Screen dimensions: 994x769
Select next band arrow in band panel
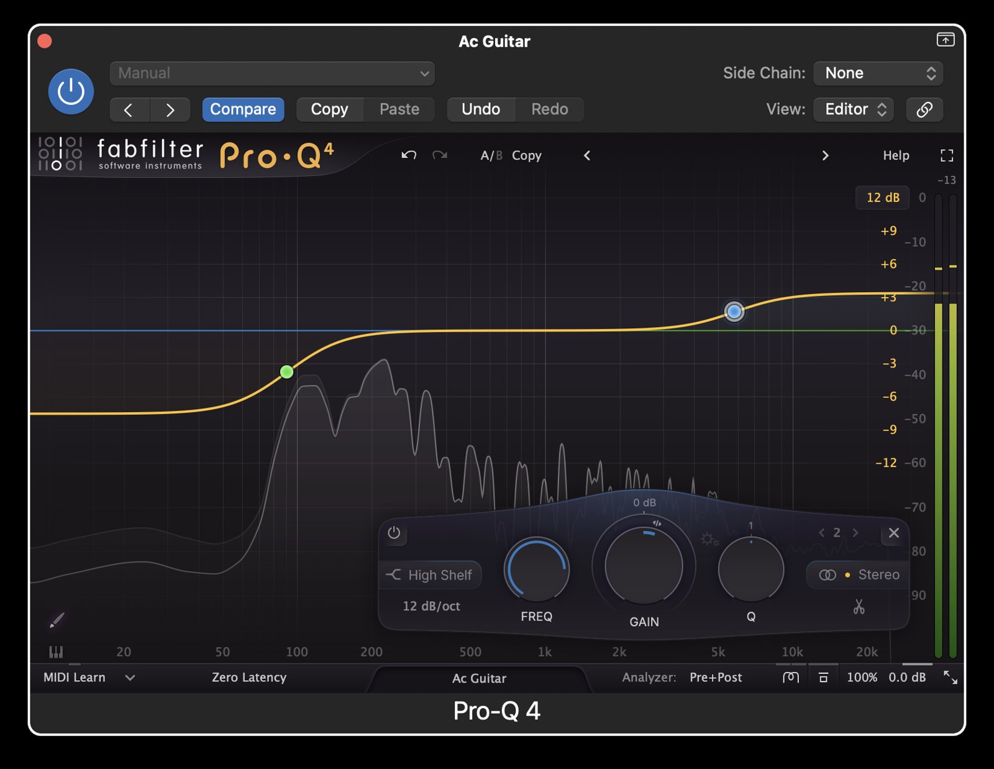click(x=855, y=533)
